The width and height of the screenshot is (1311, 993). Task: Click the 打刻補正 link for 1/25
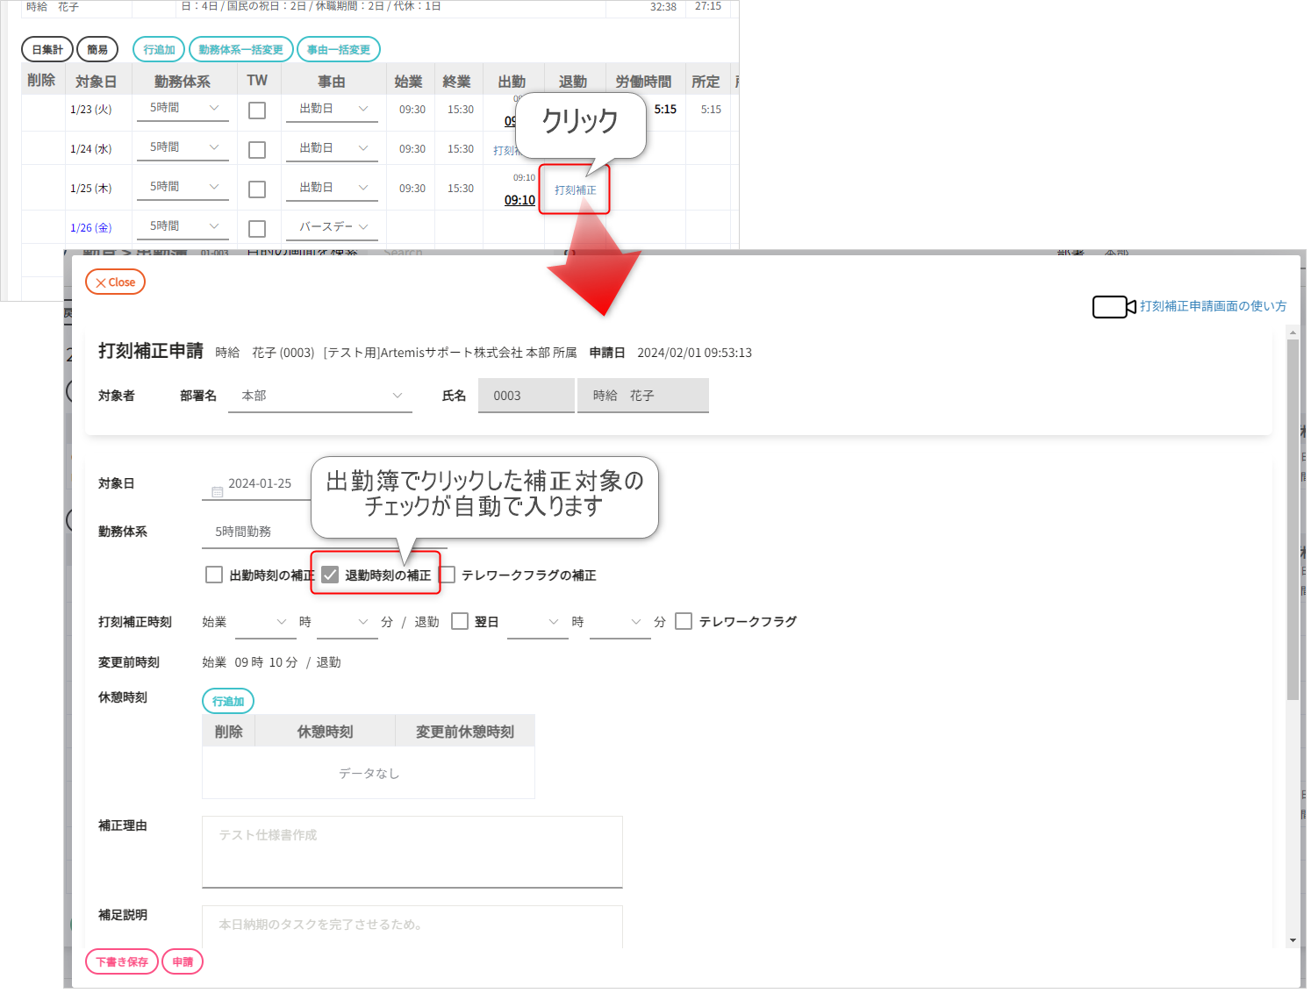pyautogui.click(x=575, y=190)
